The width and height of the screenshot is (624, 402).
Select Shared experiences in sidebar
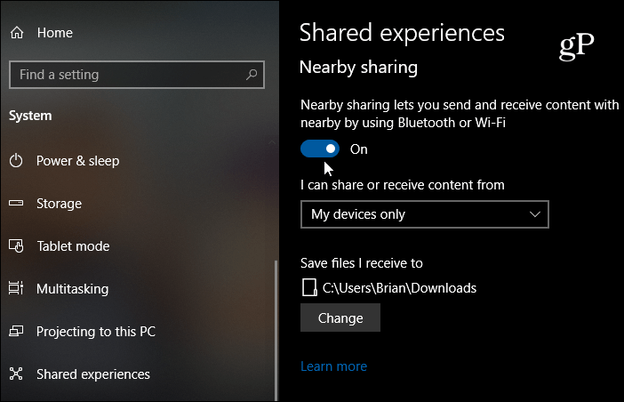tap(93, 374)
